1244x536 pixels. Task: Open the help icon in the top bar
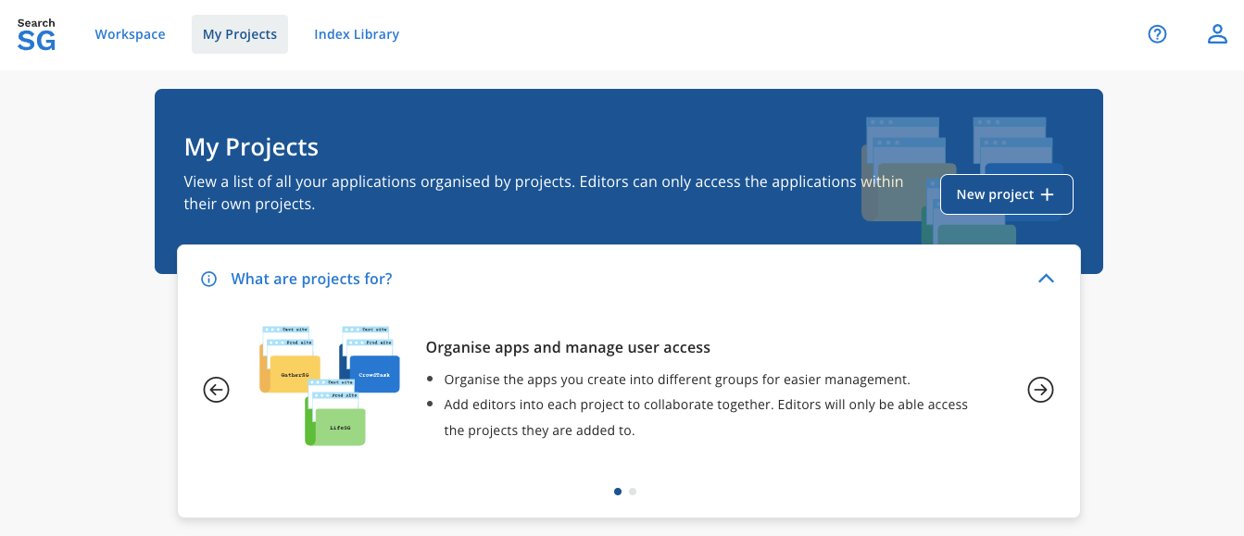[1157, 33]
